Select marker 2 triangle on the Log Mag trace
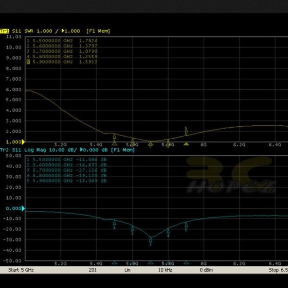This screenshot has height=288, width=288. [132, 228]
